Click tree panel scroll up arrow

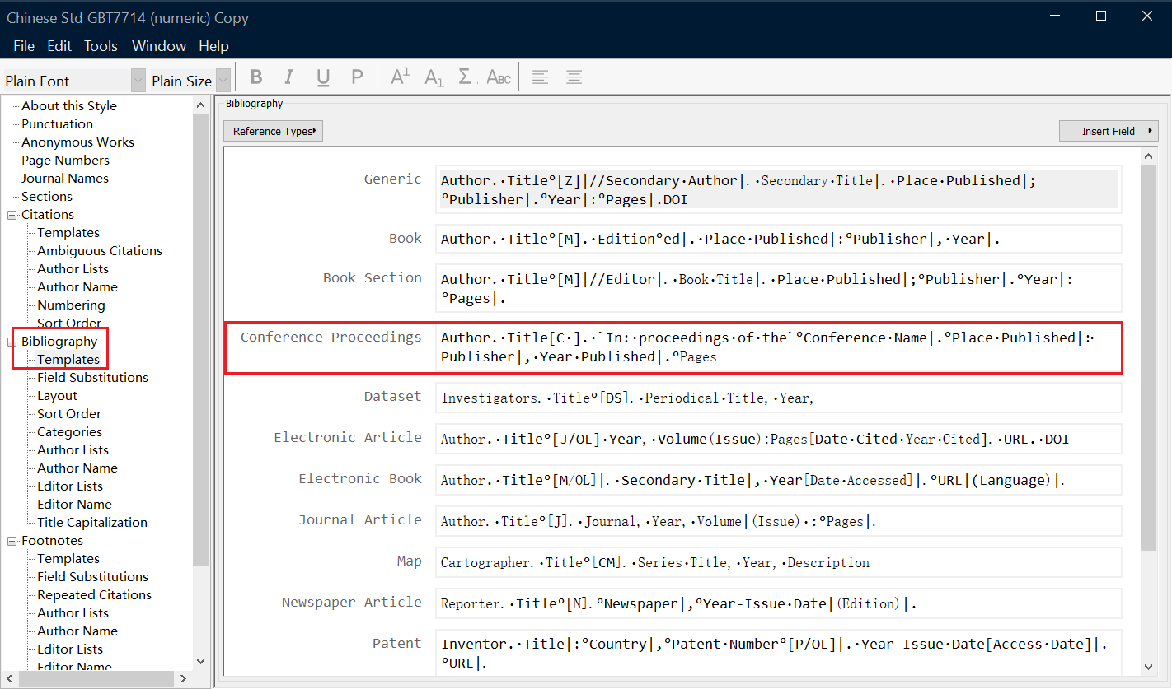click(201, 105)
